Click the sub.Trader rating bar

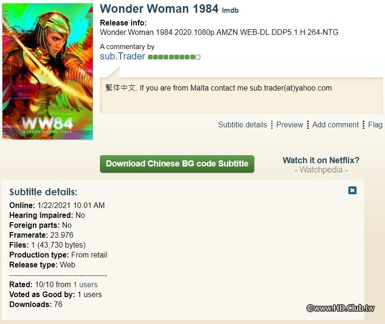[174, 57]
